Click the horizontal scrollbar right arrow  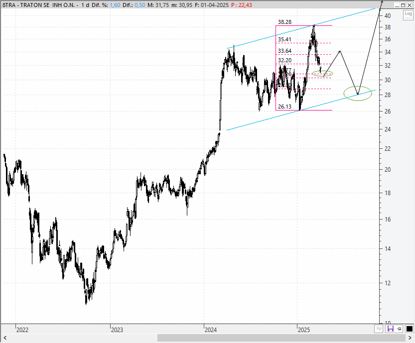[411, 338]
